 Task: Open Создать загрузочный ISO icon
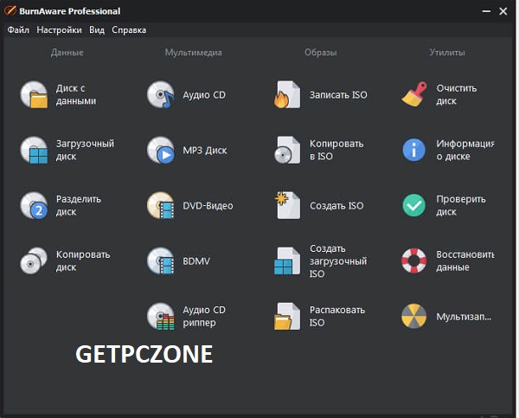(287, 260)
